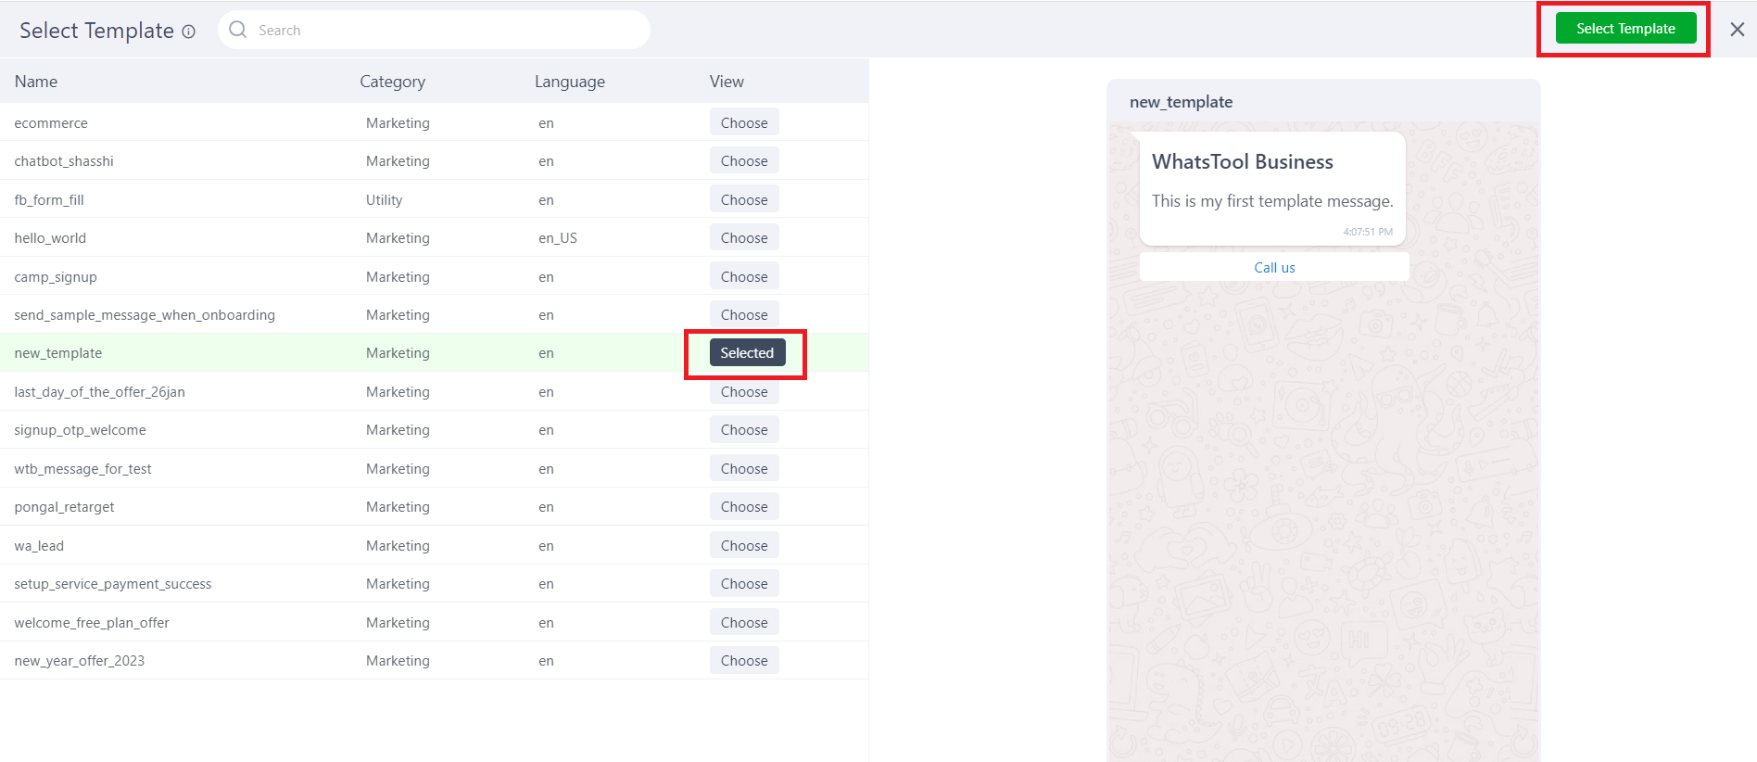Screen dimensions: 1757x762
Task: Select the camp_signup row name
Action: click(x=56, y=276)
